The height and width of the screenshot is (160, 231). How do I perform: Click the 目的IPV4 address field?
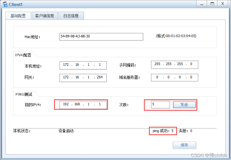click(x=83, y=105)
